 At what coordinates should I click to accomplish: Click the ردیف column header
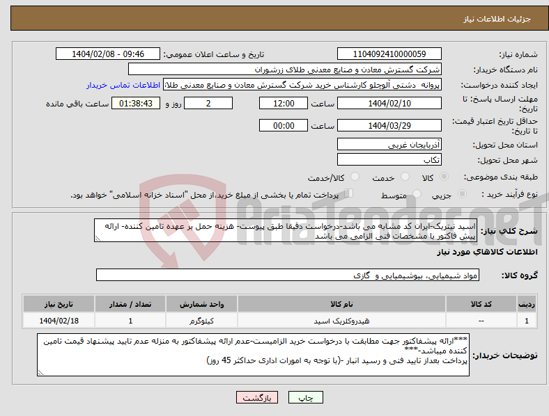coord(527,304)
